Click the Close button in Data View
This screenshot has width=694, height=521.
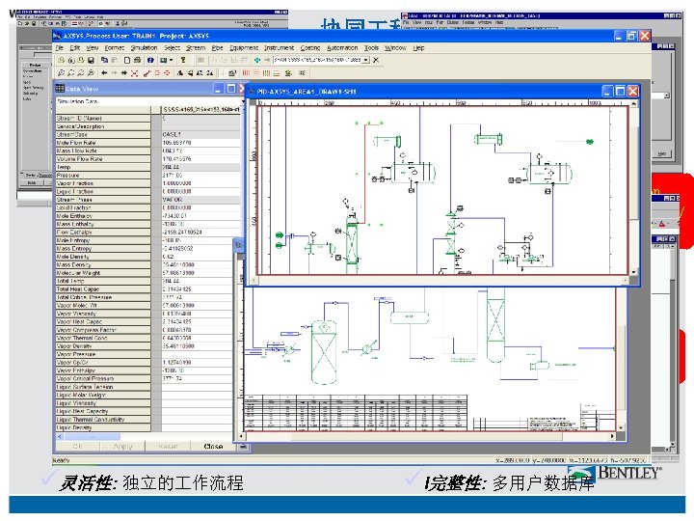coord(213,446)
